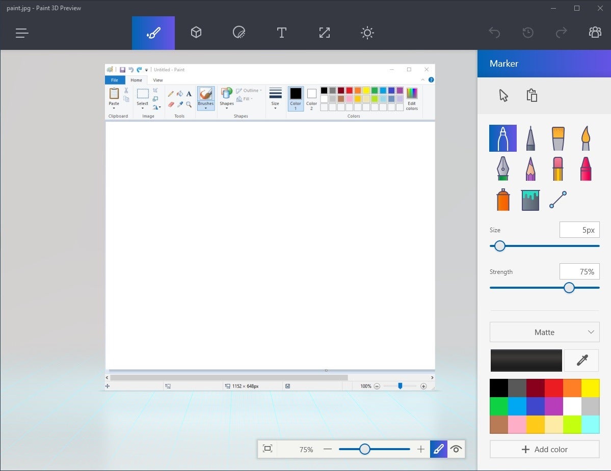Toggle the preview eye near zoom slider
This screenshot has width=611, height=471.
pos(456,449)
